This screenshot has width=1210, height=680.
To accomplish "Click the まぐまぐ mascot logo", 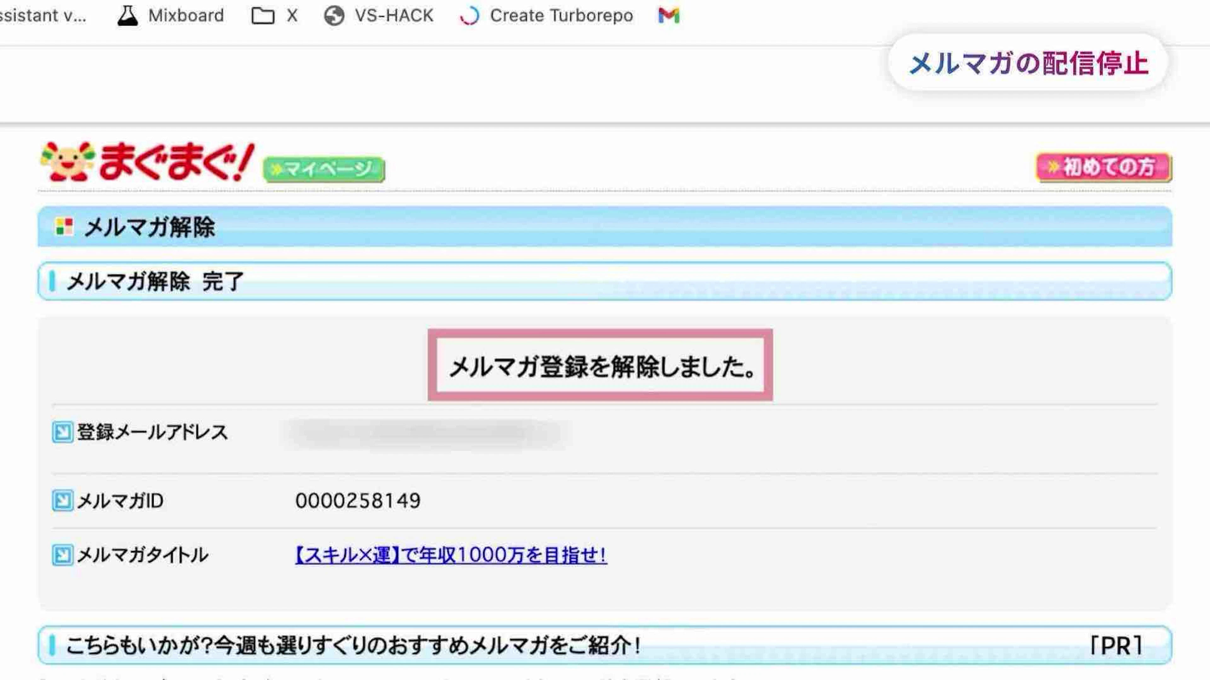I will point(67,161).
